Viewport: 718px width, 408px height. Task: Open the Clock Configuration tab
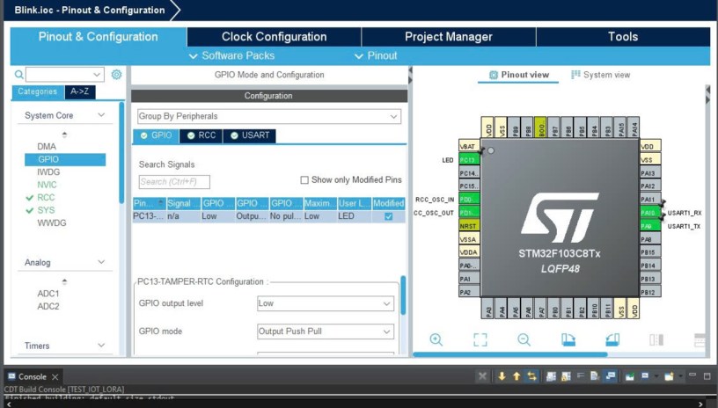click(x=274, y=37)
